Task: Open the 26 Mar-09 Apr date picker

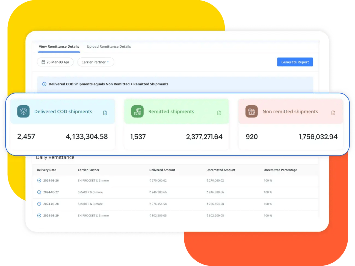Action: pyautogui.click(x=55, y=62)
